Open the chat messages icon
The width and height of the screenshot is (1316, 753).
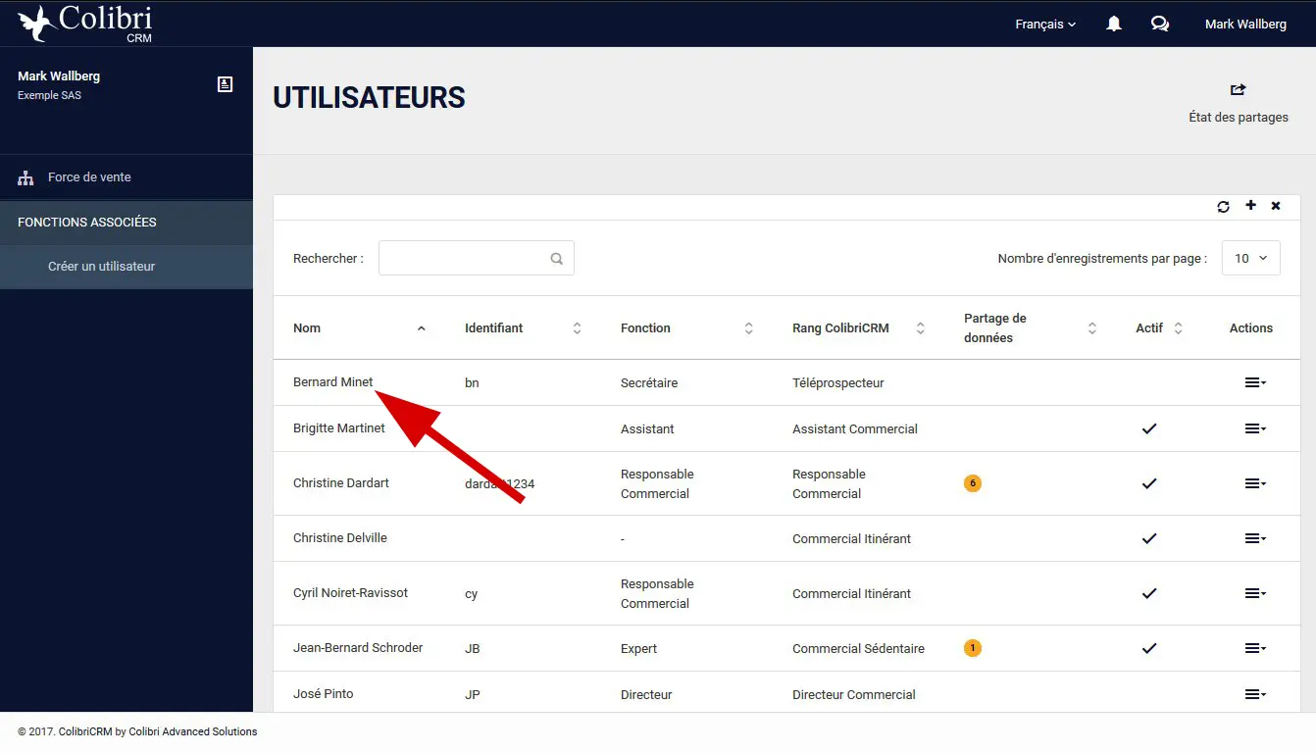click(1160, 24)
